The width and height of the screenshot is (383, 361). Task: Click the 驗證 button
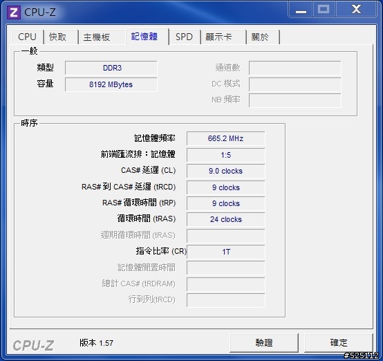(x=264, y=342)
